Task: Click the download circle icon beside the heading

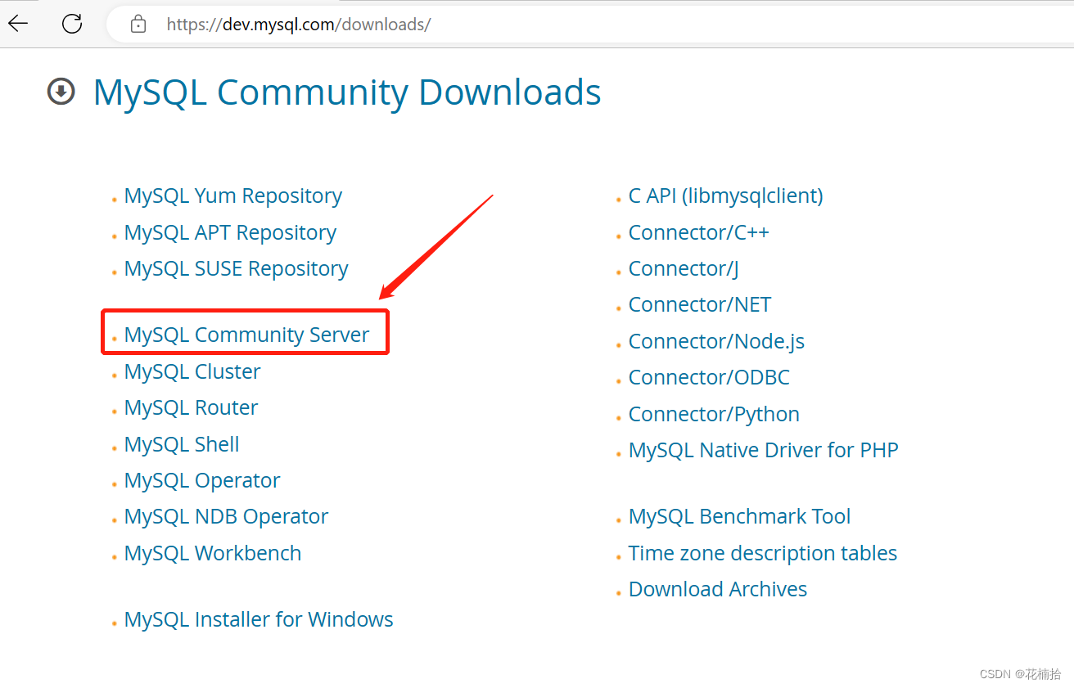Action: click(x=61, y=92)
